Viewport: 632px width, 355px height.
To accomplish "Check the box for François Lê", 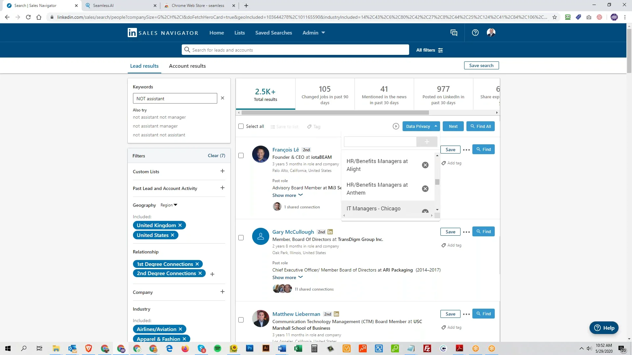I will [241, 155].
